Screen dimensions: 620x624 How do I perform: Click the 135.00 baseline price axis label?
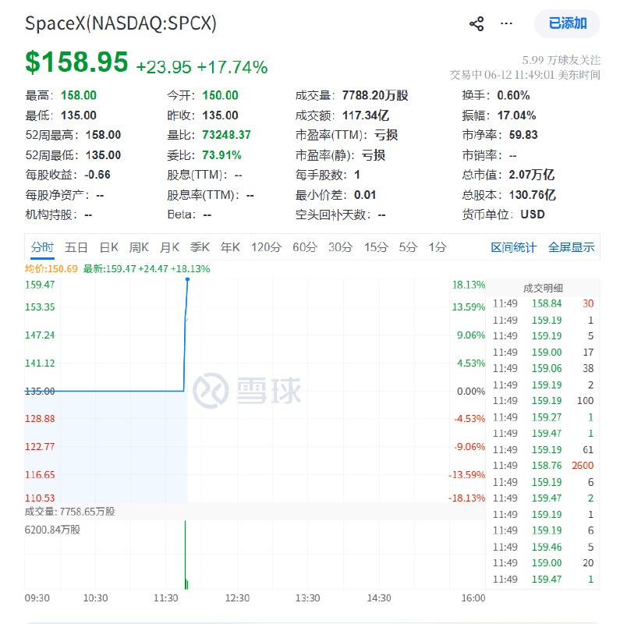(x=40, y=392)
